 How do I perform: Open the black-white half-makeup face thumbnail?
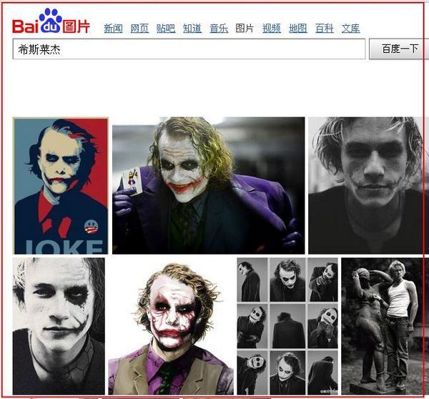click(59, 326)
